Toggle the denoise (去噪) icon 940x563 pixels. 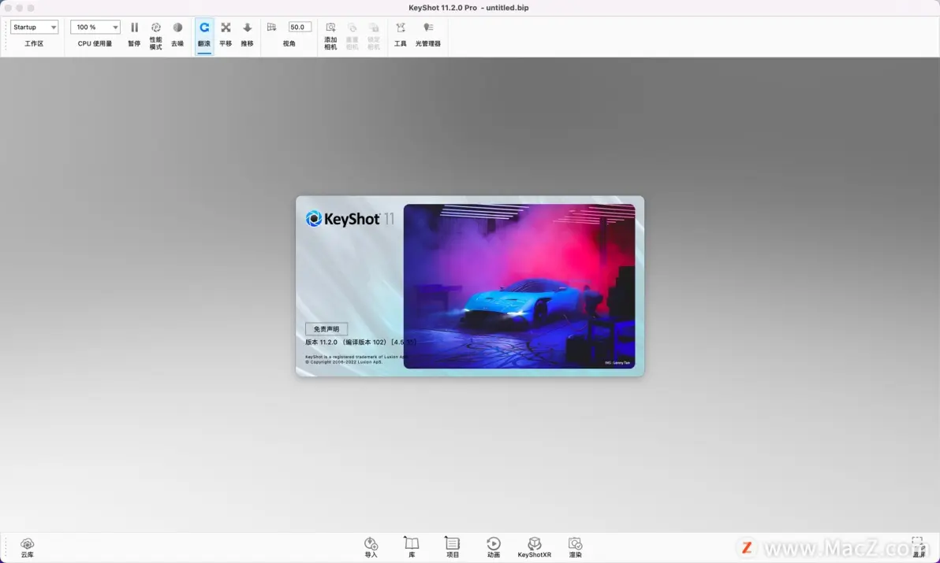pyautogui.click(x=177, y=28)
